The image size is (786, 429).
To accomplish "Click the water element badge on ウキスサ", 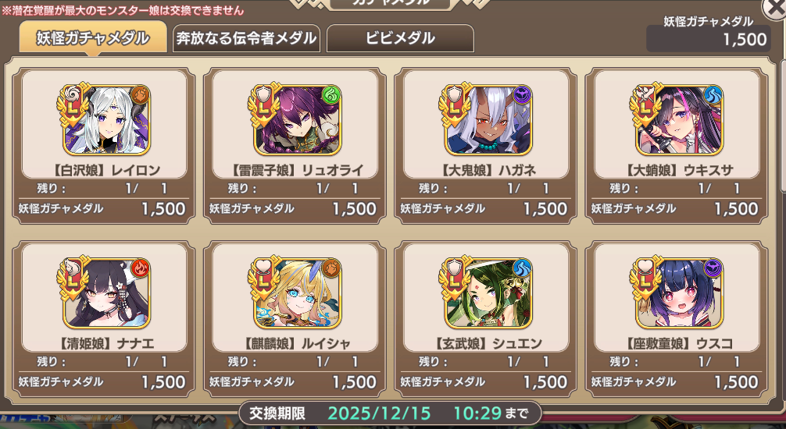I will pos(713,95).
